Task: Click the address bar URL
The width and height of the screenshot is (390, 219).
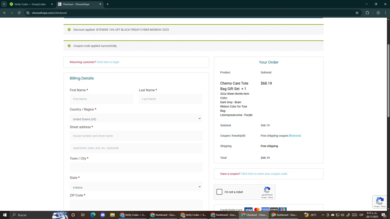Action: 49,13
